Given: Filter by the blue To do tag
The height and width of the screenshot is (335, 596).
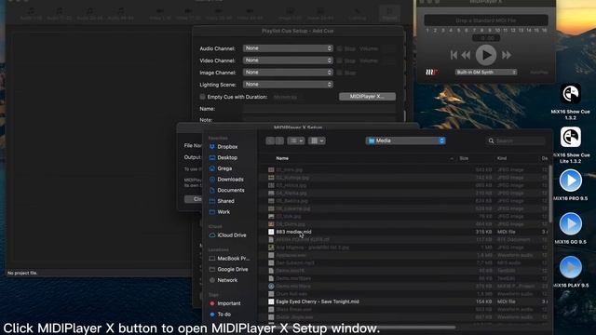Looking at the screenshot, I should coord(223,315).
